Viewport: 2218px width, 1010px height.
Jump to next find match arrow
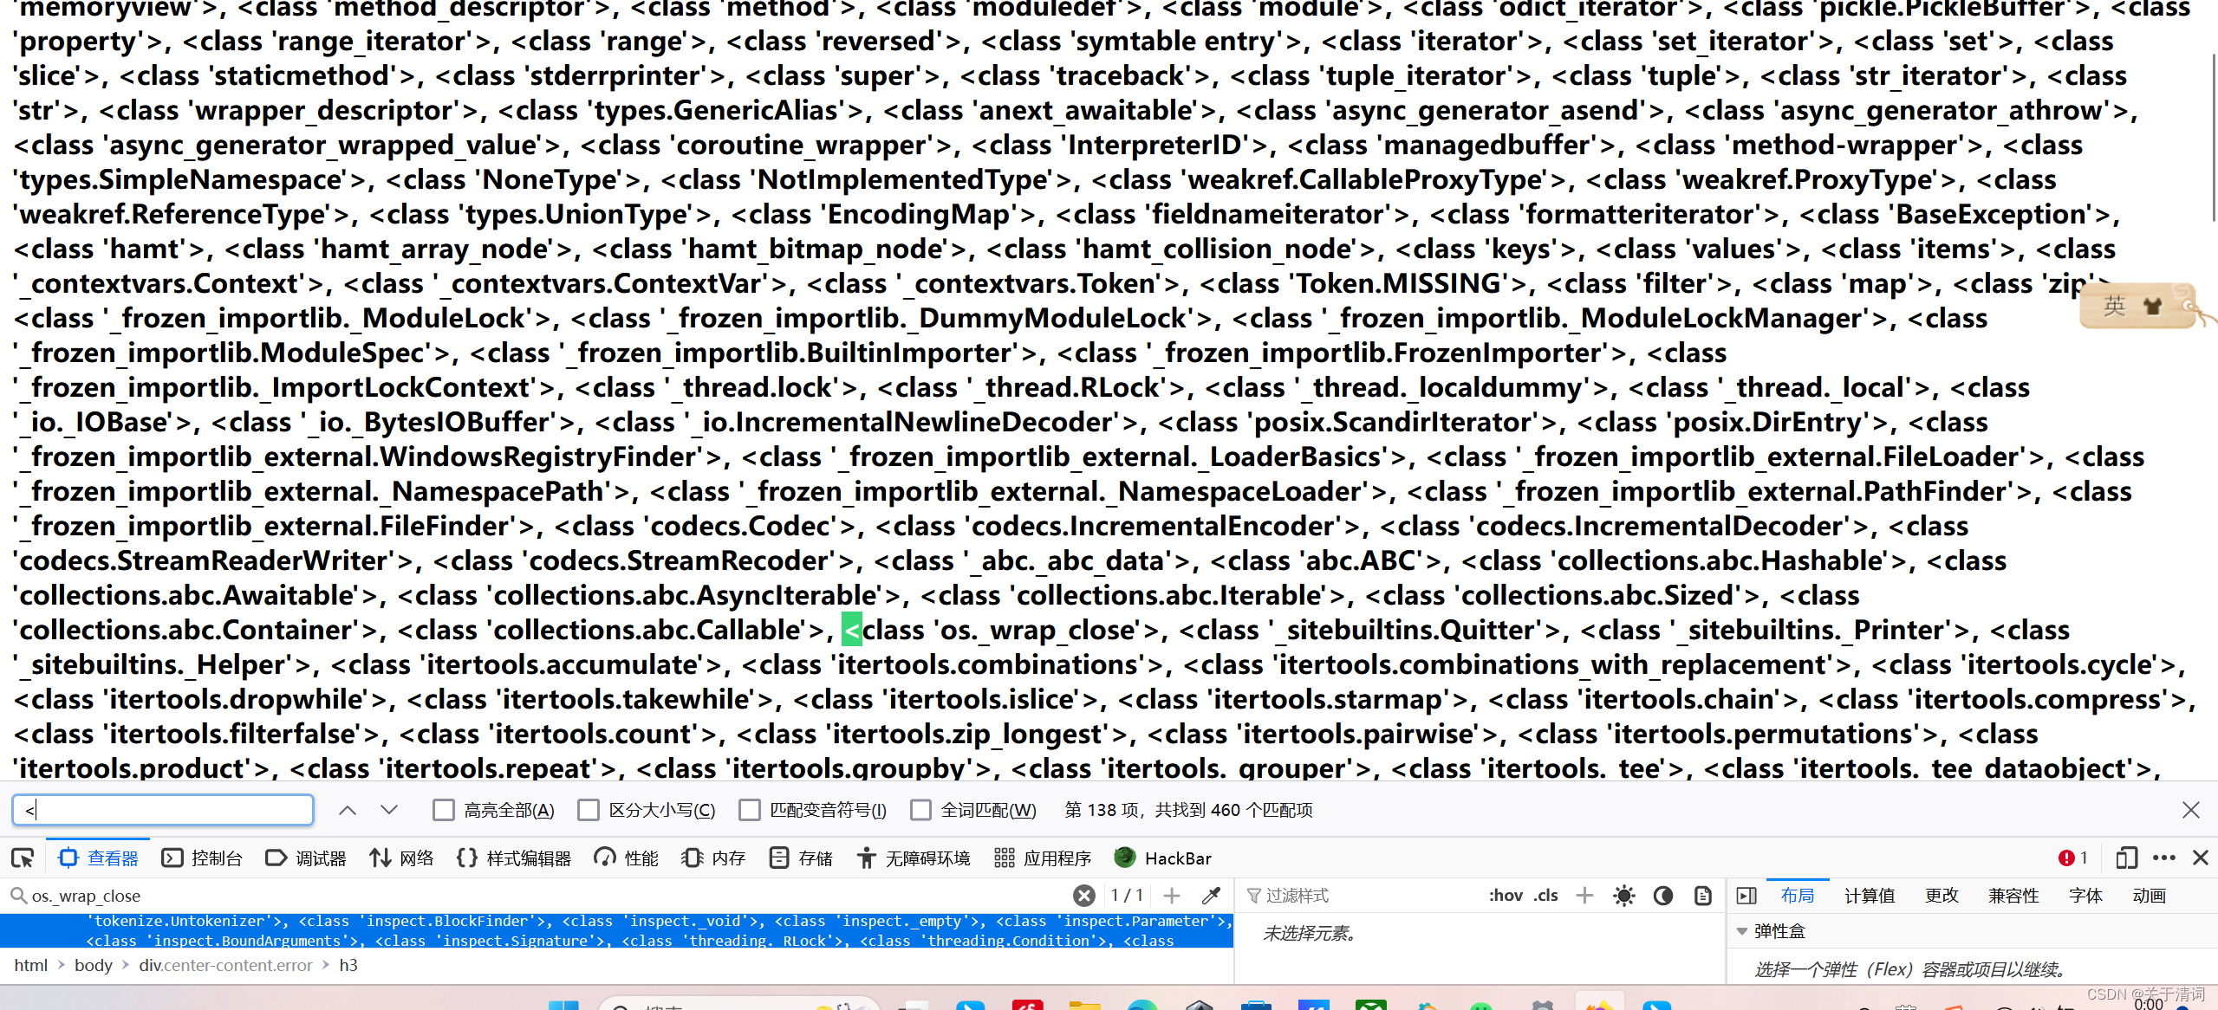click(x=389, y=810)
